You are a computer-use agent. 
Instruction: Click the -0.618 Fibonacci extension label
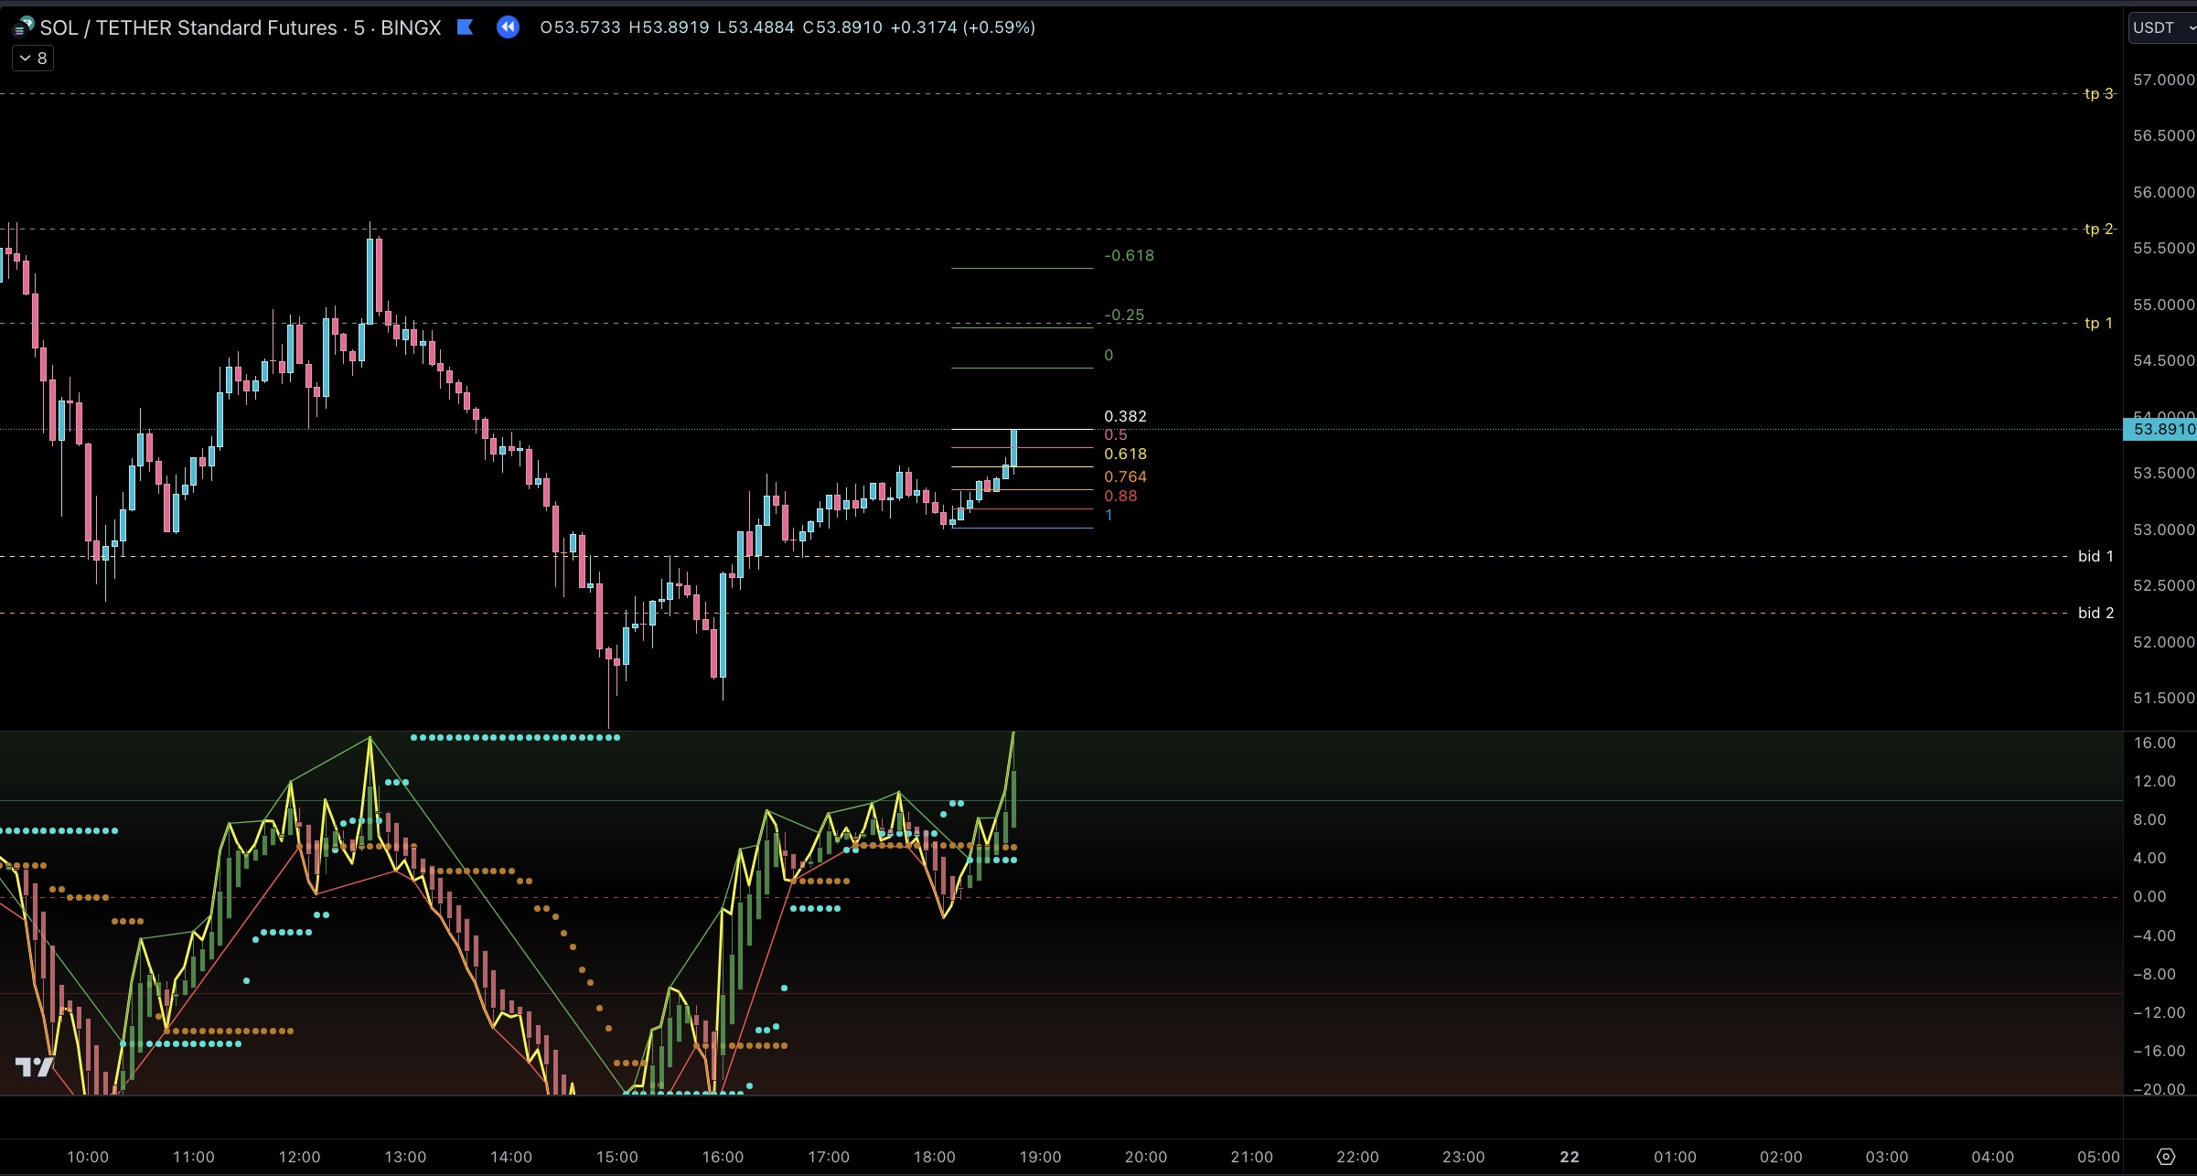(1129, 255)
